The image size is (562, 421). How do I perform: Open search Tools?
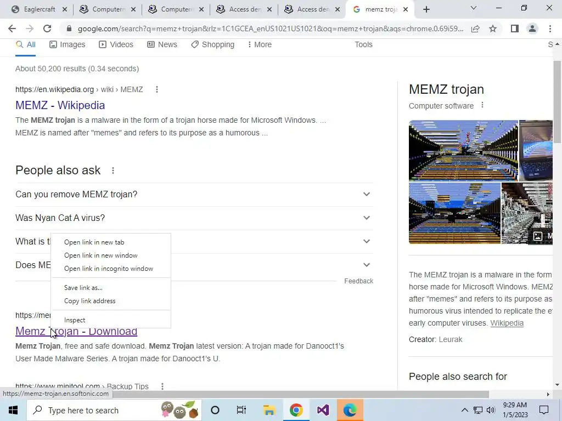click(363, 45)
